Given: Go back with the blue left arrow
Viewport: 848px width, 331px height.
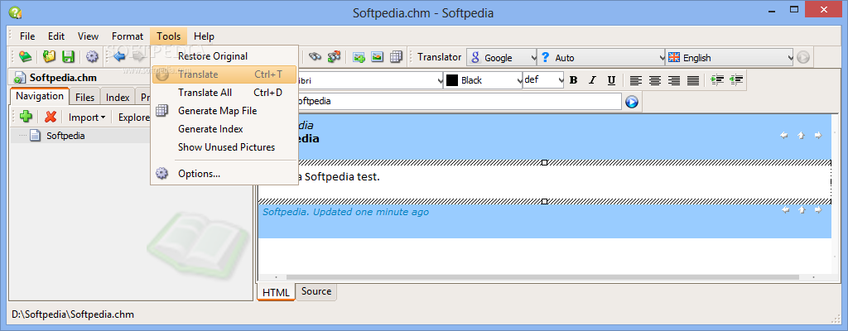Looking at the screenshot, I should [x=119, y=56].
